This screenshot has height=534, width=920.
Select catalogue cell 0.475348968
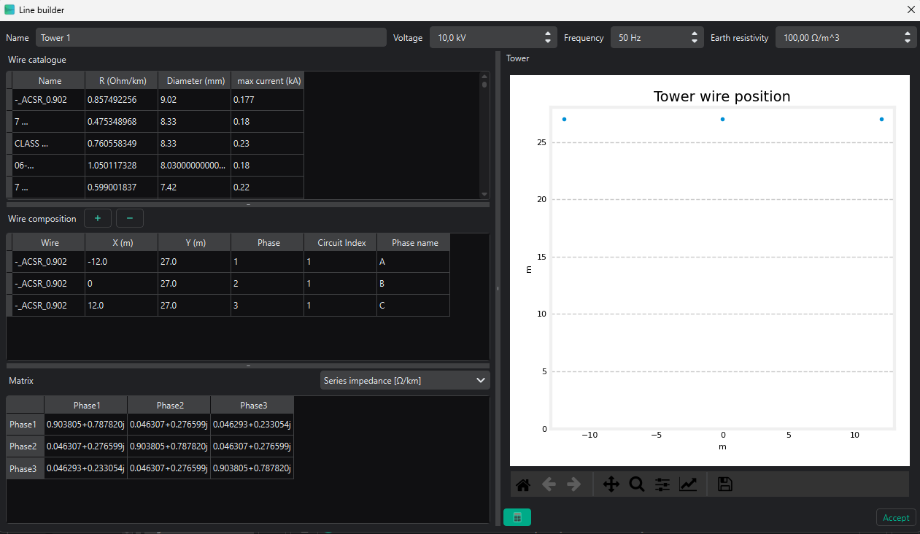(122, 122)
